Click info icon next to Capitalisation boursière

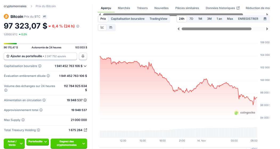[40, 66]
